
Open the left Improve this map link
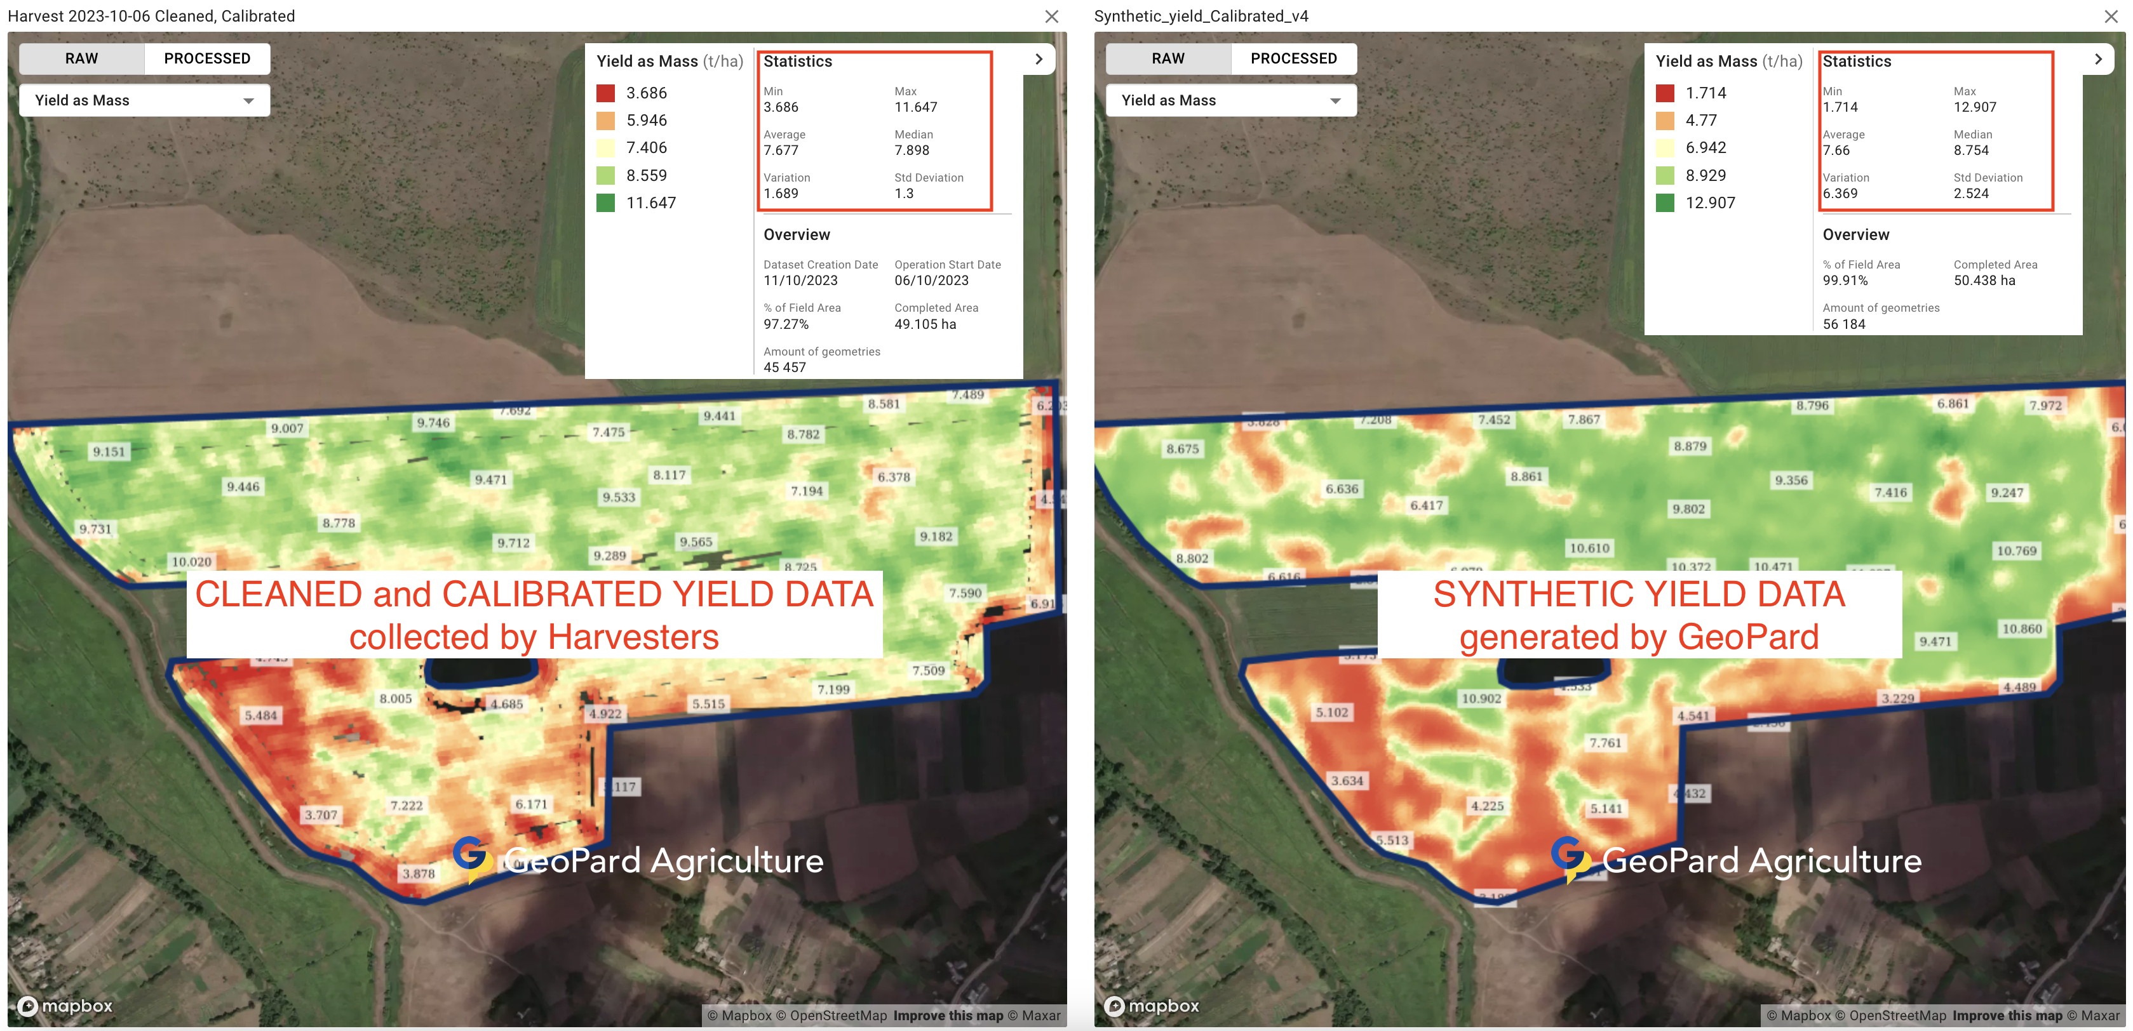[947, 1015]
